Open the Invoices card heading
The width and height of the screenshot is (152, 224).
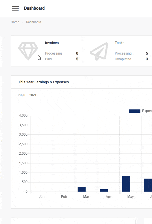coord(52,43)
